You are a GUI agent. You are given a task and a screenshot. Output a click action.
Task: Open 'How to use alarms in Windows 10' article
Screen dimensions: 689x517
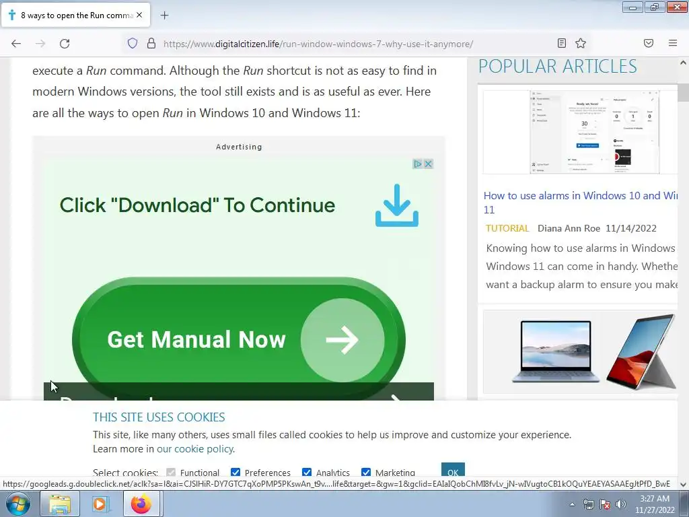581,202
